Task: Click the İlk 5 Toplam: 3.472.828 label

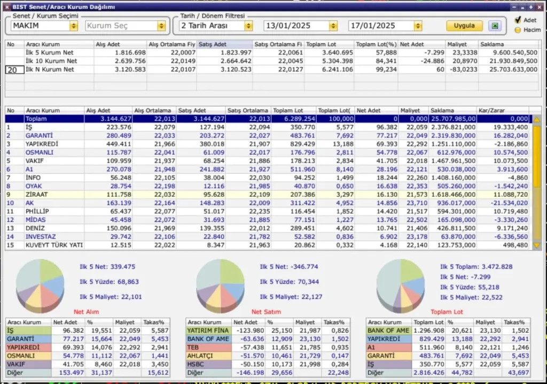Action: pos(476,266)
